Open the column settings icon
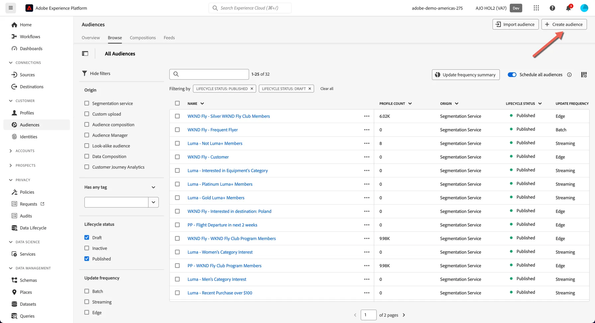 coord(584,75)
